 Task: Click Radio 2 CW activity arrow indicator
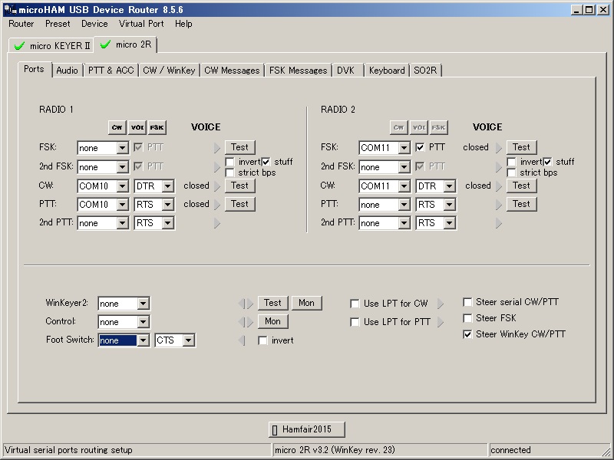[499, 186]
